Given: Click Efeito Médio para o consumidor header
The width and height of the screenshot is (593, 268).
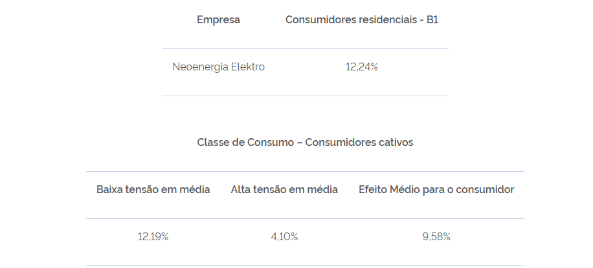Looking at the screenshot, I should pyautogui.click(x=436, y=189).
